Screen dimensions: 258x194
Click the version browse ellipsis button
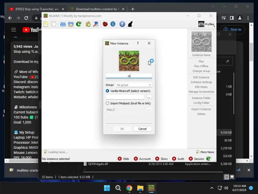tap(149, 97)
